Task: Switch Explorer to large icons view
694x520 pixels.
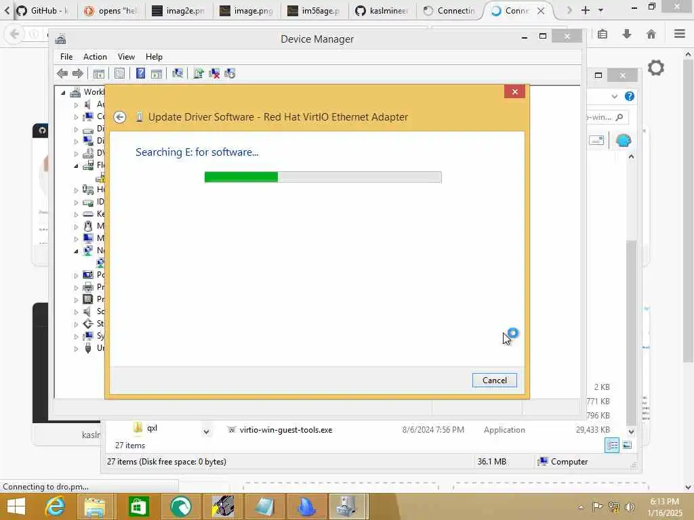Action: click(627, 446)
